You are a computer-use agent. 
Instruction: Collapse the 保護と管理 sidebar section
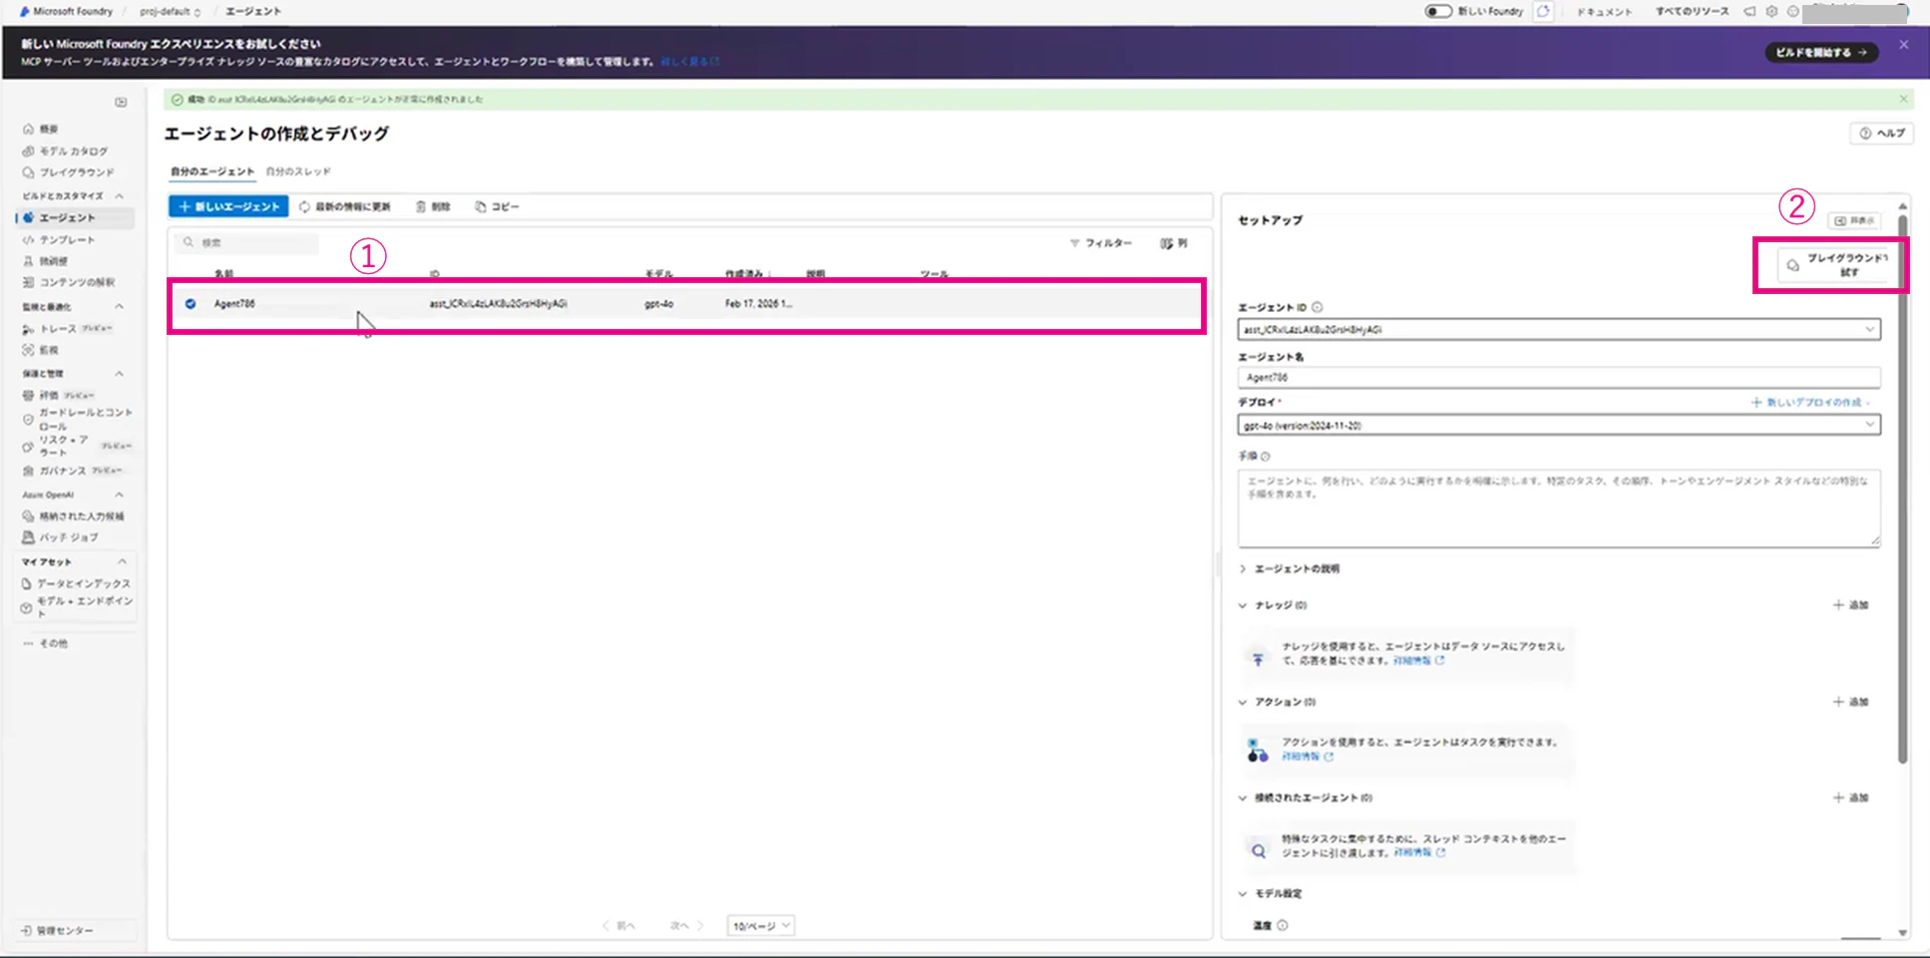pyautogui.click(x=120, y=374)
